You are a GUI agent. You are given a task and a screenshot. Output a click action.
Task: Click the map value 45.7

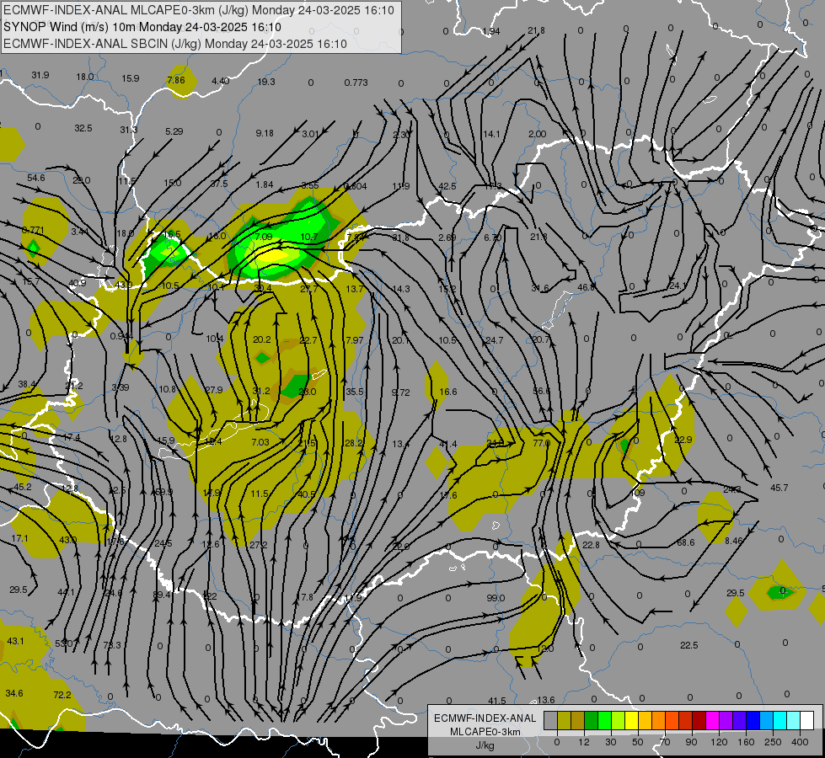779,488
